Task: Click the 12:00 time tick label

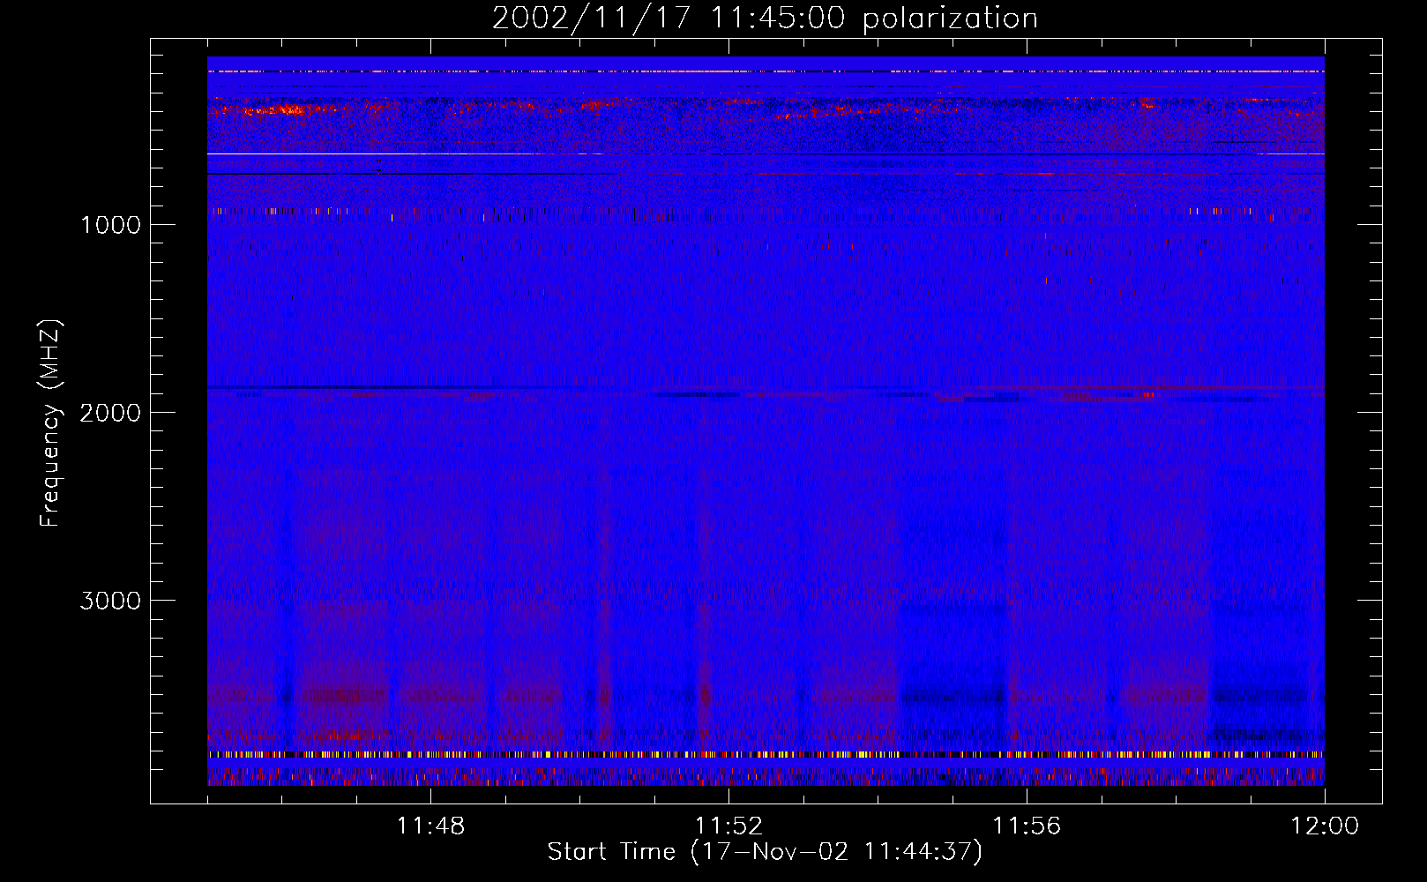Action: click(1325, 826)
